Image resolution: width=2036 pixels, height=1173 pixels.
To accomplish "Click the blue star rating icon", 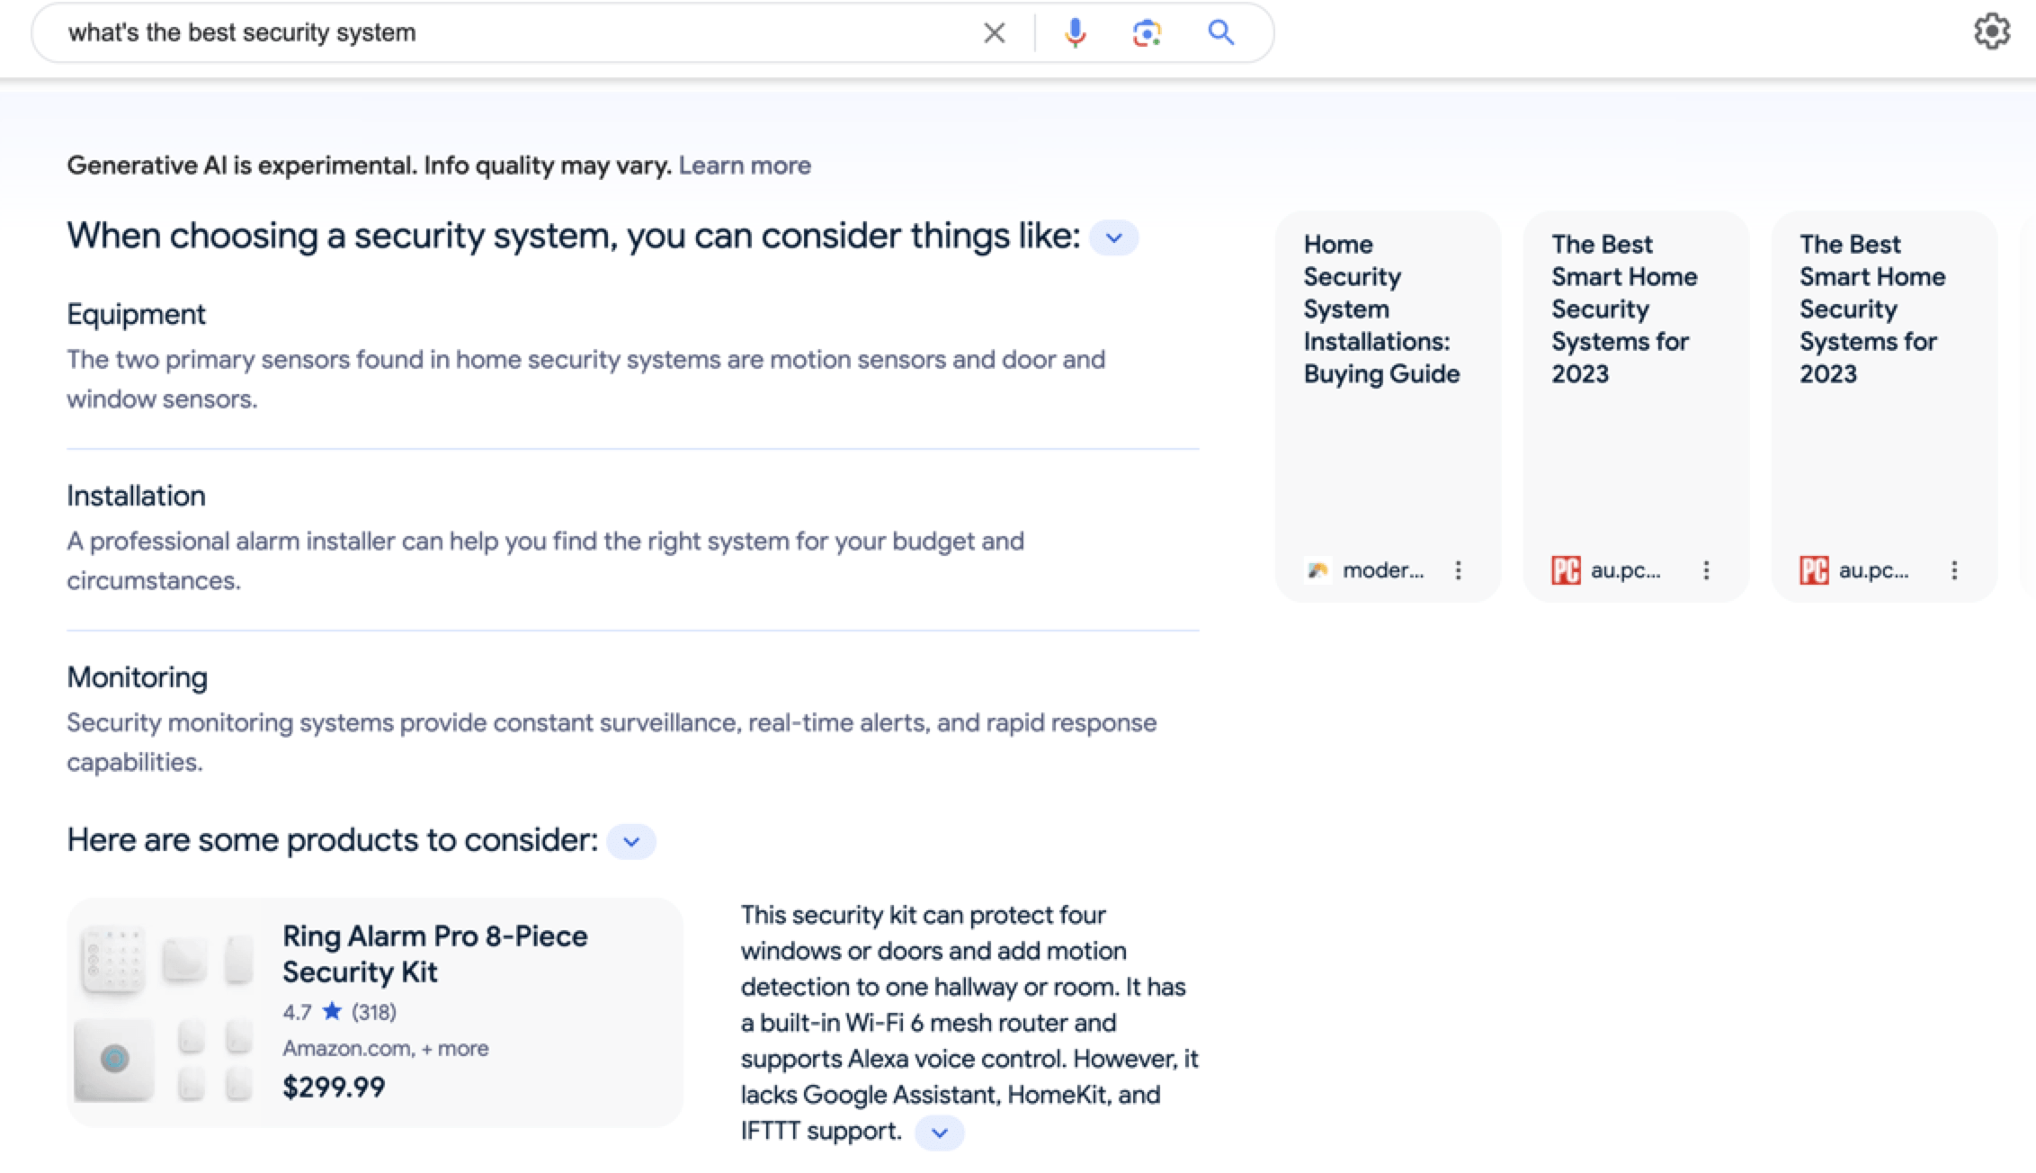I will 332,1011.
